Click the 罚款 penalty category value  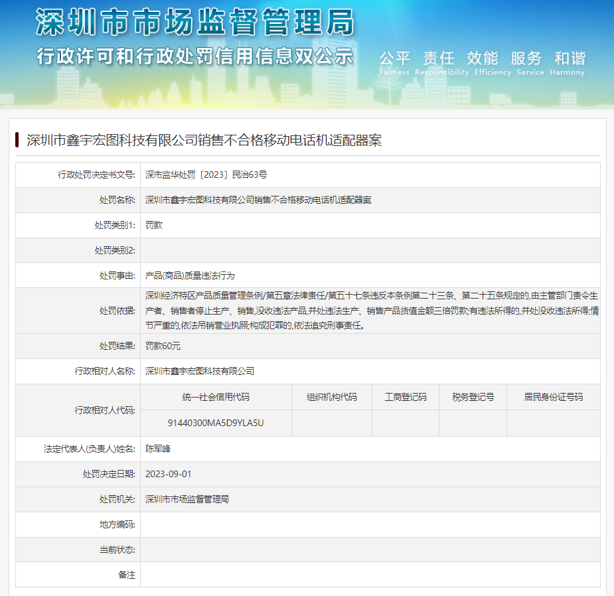click(154, 225)
